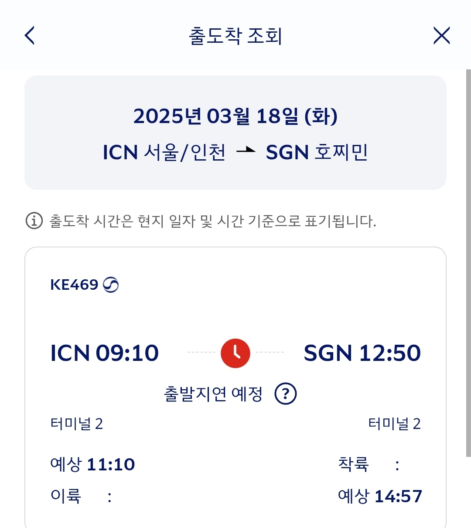The height and width of the screenshot is (528, 471).
Task: Tap the Korean Air logo beside KE469
Action: [x=111, y=285]
